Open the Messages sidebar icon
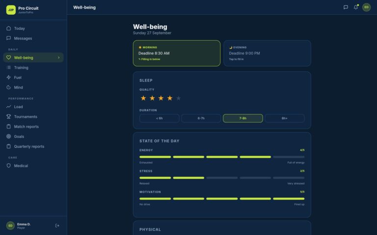Viewport: 377px width, 235px height. coord(9,38)
